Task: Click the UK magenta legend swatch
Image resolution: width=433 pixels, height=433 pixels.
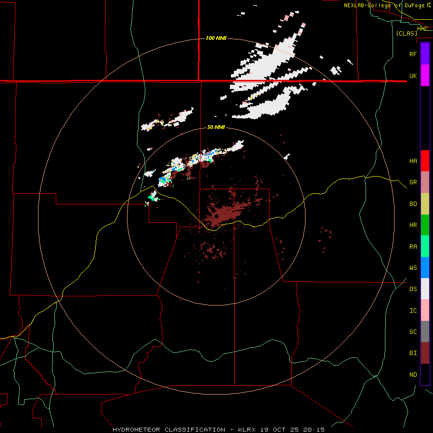Action: (425, 76)
